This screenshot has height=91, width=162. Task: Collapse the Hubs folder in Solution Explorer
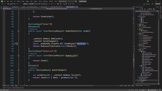pos(138,34)
